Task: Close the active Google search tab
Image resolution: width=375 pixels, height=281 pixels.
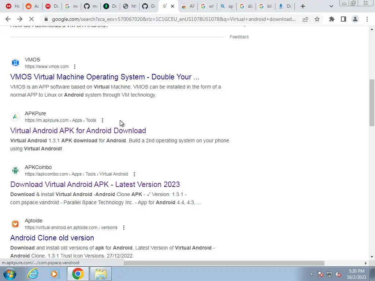Action: point(172,7)
